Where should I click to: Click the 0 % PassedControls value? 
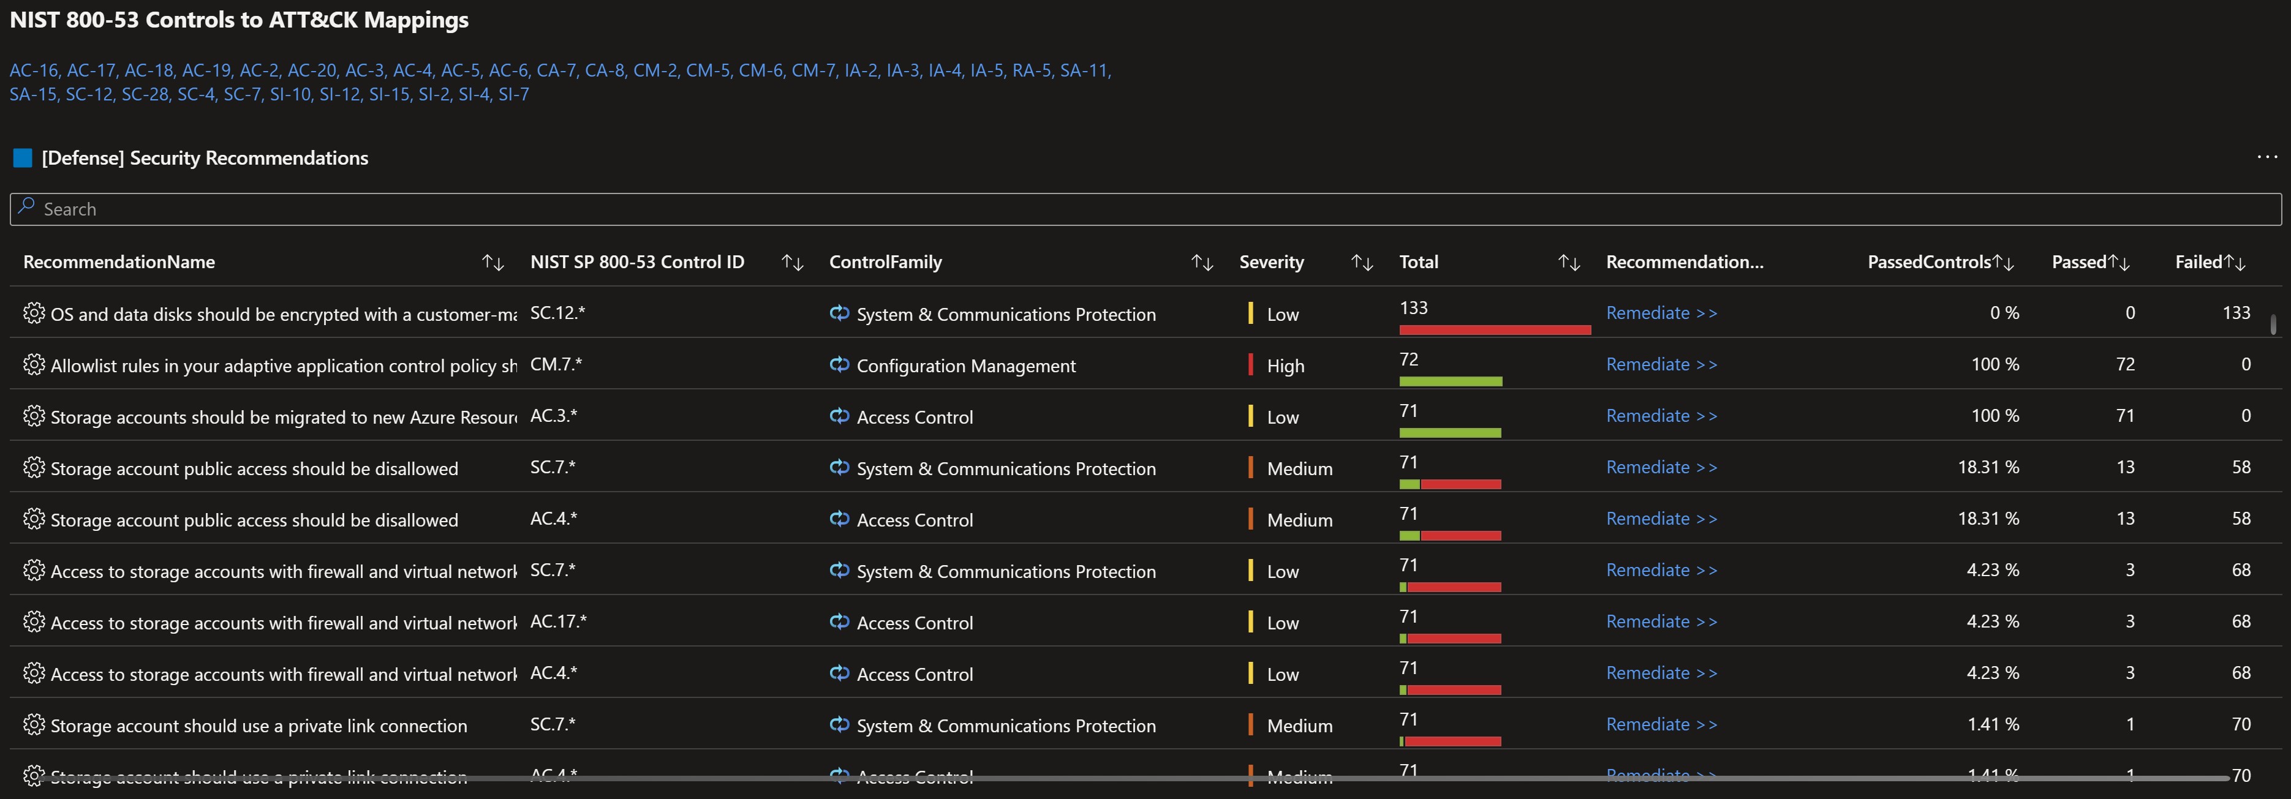pos(2004,313)
